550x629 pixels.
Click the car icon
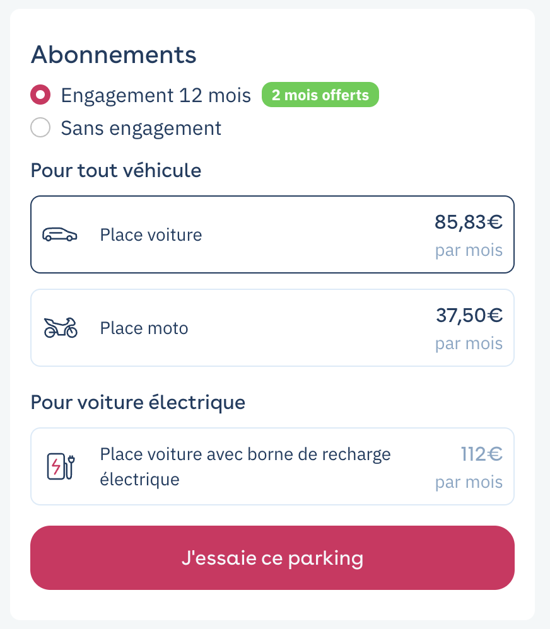[x=60, y=234]
